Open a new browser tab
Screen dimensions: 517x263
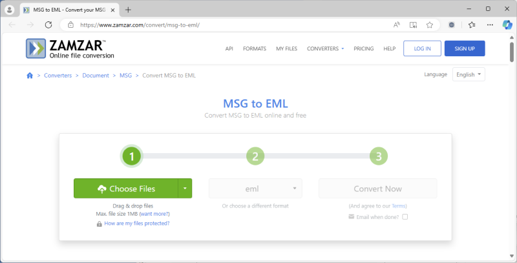pyautogui.click(x=128, y=10)
